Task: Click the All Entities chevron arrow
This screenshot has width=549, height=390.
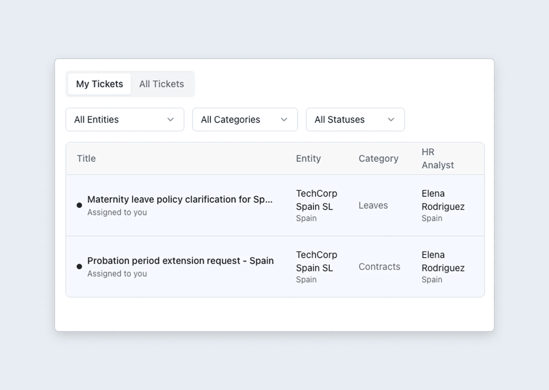Action: (x=170, y=120)
